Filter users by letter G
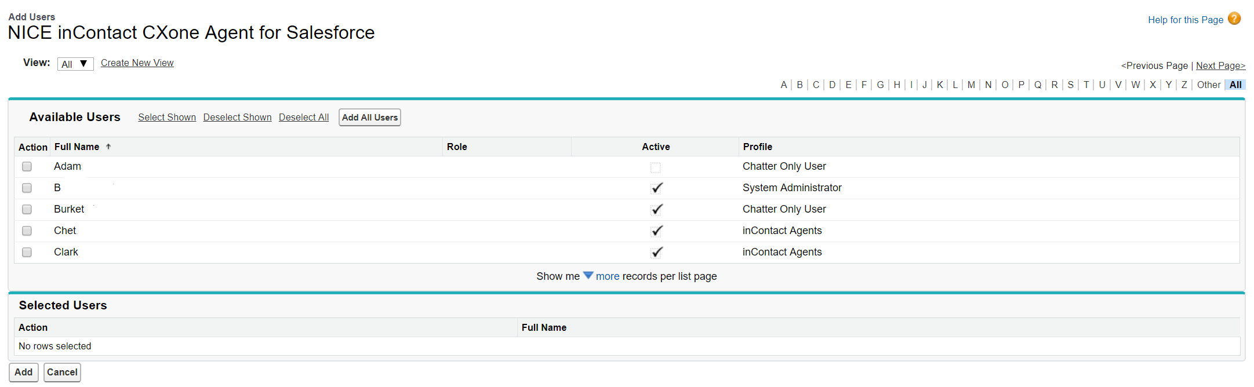This screenshot has height=387, width=1254. pos(881,85)
